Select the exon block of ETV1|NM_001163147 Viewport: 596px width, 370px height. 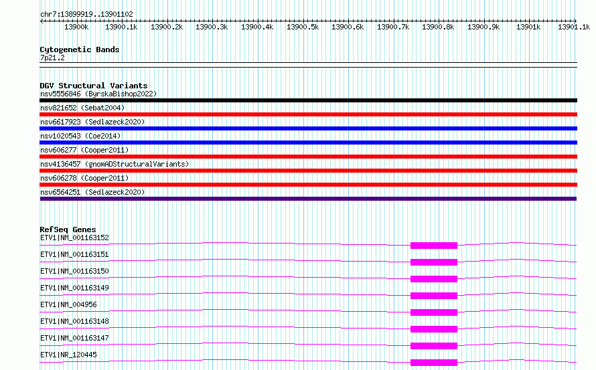[x=434, y=346]
